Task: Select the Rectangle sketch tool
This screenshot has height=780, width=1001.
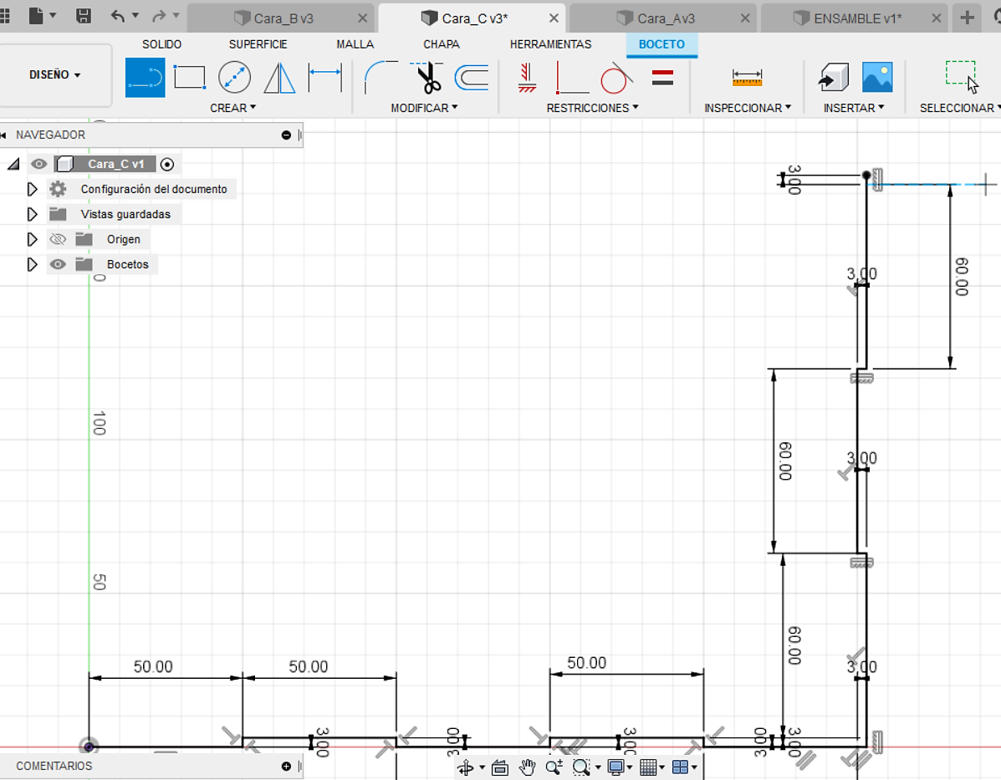Action: click(x=190, y=77)
